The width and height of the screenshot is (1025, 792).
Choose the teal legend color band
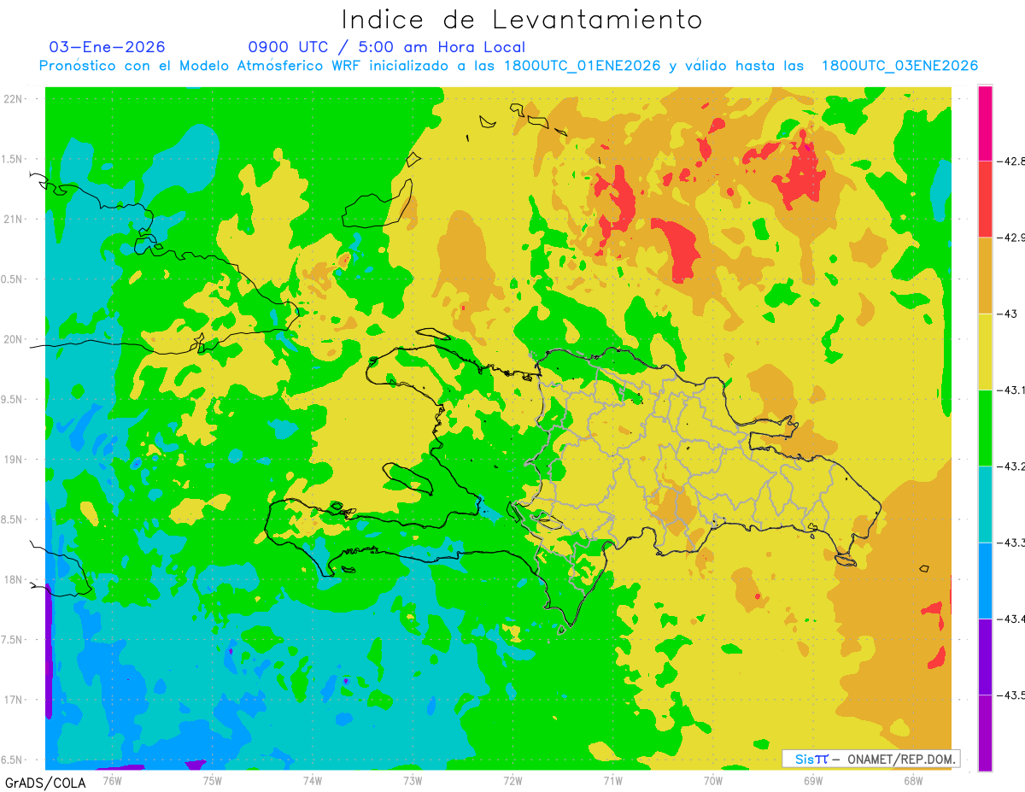tap(985, 504)
